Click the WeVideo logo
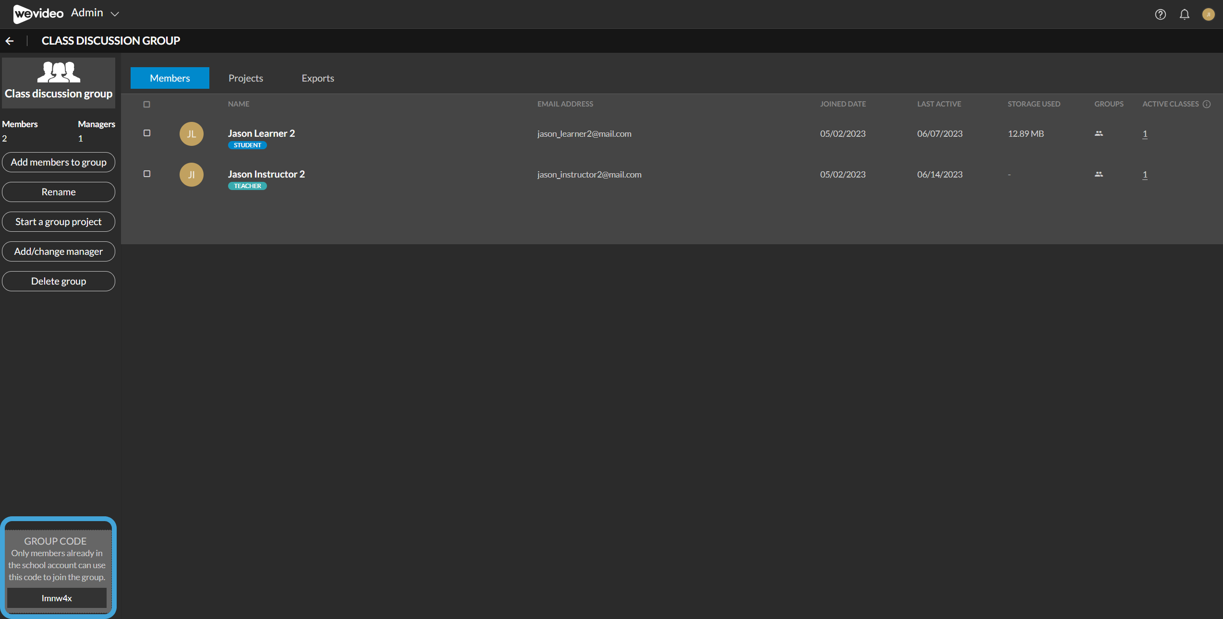 (38, 13)
